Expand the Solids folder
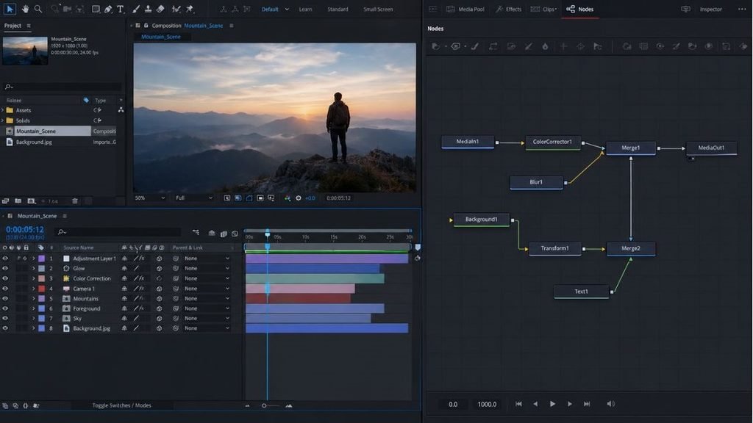The width and height of the screenshot is (753, 423). point(3,120)
